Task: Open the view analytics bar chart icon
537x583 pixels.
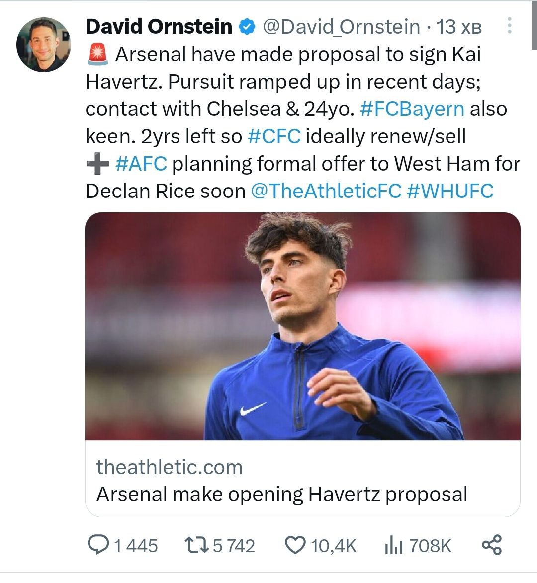Action: point(394,545)
